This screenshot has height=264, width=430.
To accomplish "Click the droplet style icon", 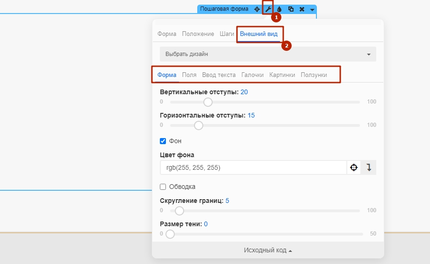I will [x=279, y=9].
